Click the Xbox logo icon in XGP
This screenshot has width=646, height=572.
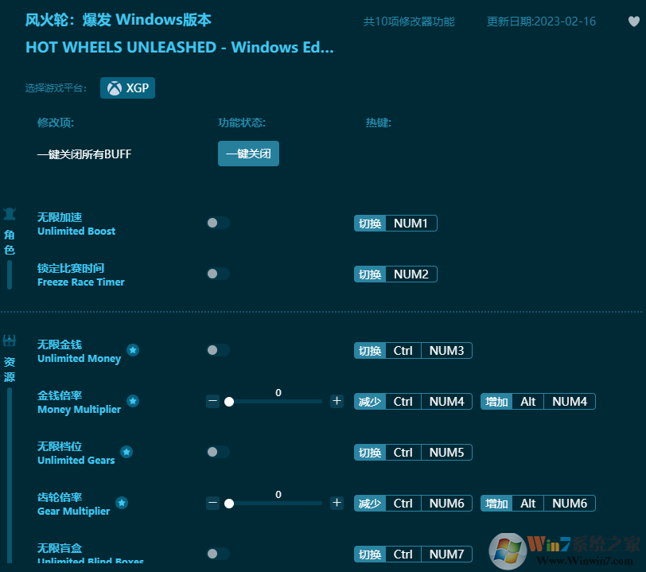click(x=115, y=88)
